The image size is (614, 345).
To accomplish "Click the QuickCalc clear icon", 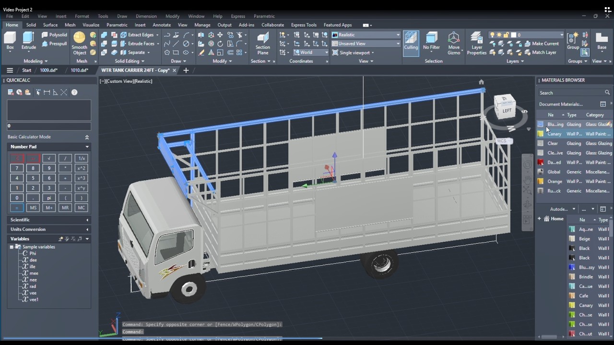I will point(11,92).
